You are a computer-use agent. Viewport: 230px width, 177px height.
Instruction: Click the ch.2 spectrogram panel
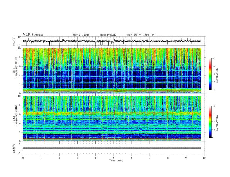click(112, 119)
